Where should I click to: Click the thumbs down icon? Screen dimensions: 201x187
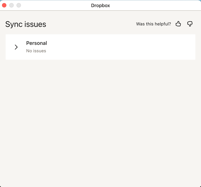[x=190, y=24]
